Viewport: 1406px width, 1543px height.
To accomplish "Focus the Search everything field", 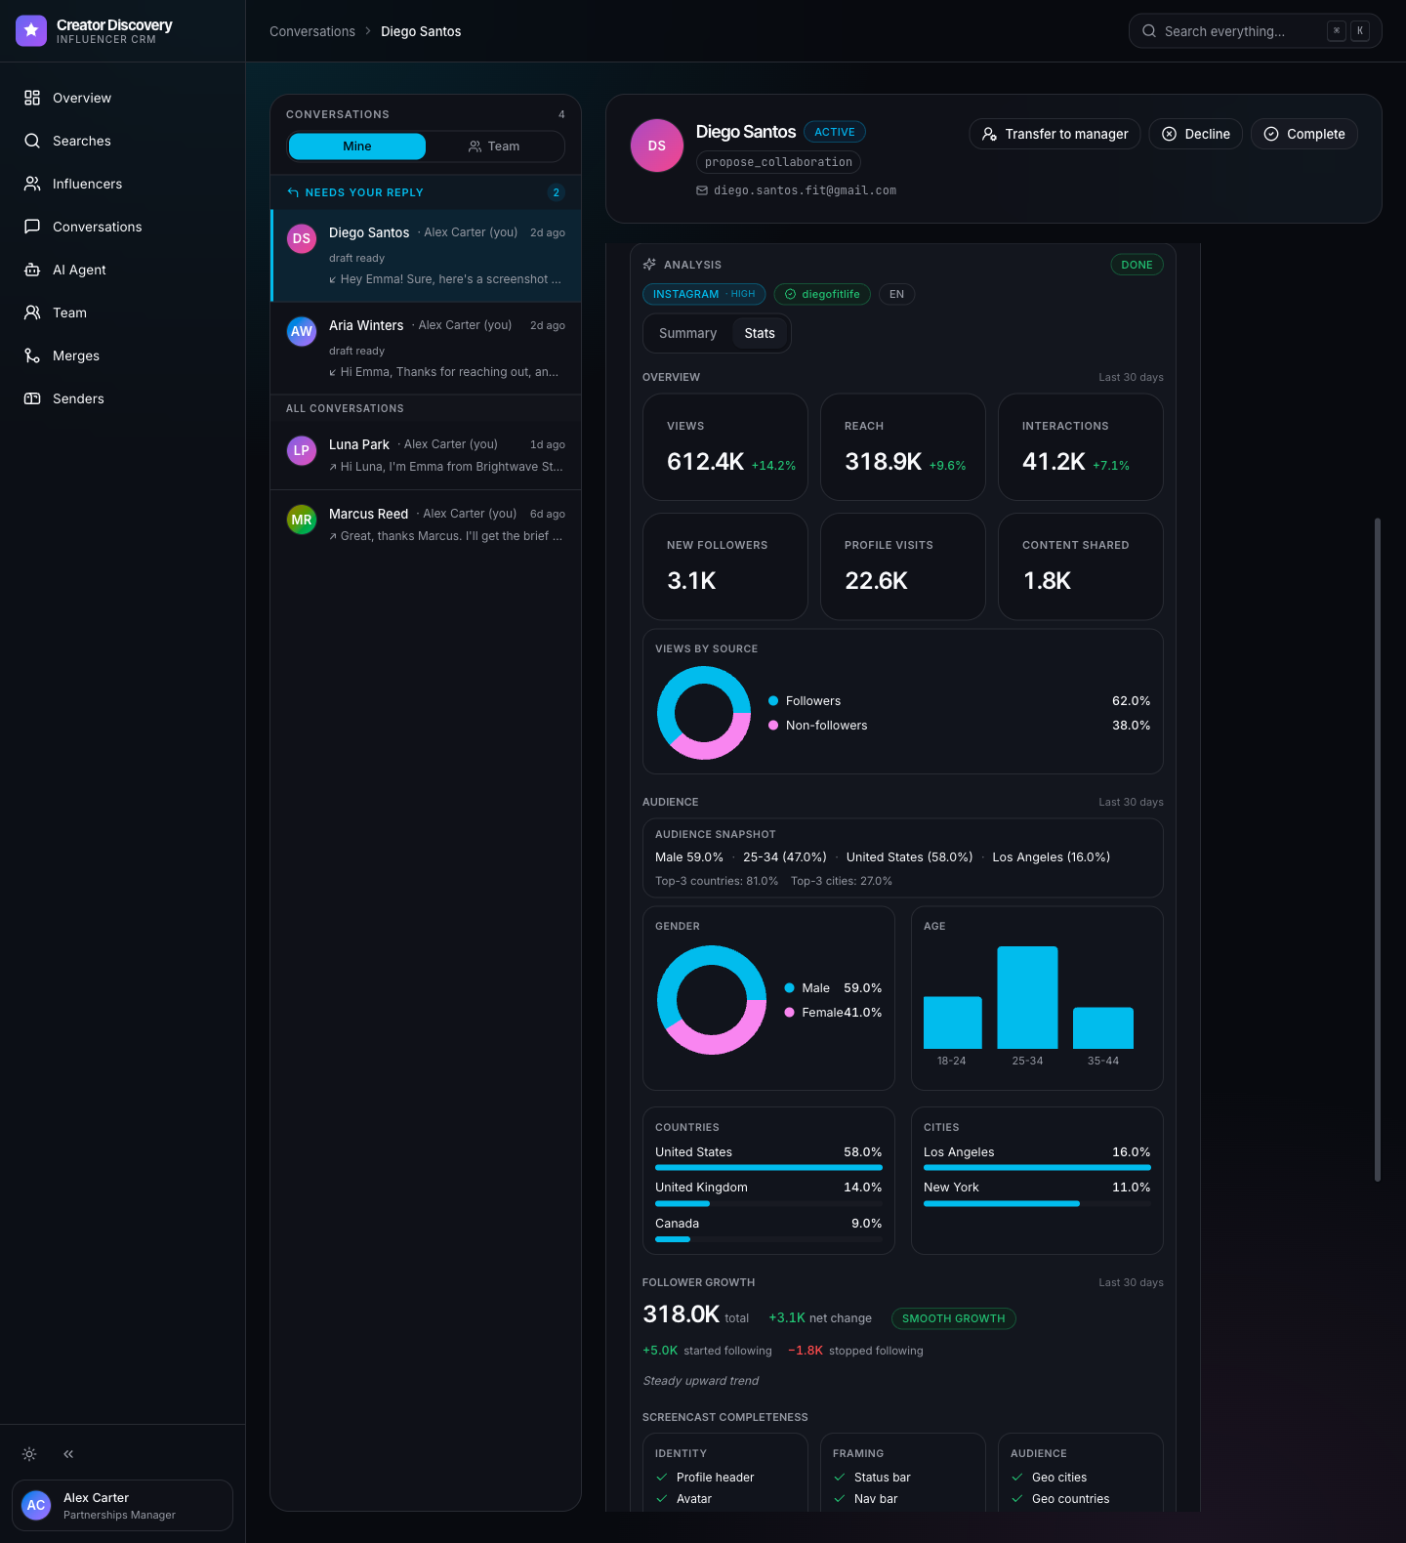I will coord(1256,31).
